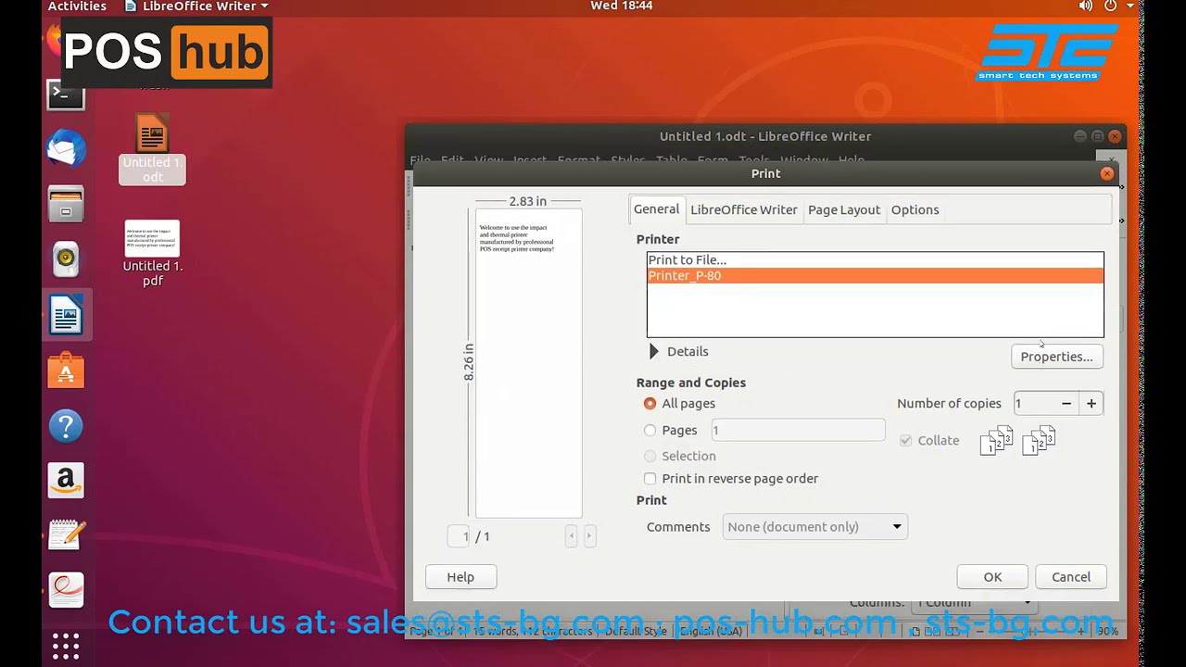1186x667 pixels.
Task: Launch Thunderbird Mail from the dock
Action: pos(66,148)
